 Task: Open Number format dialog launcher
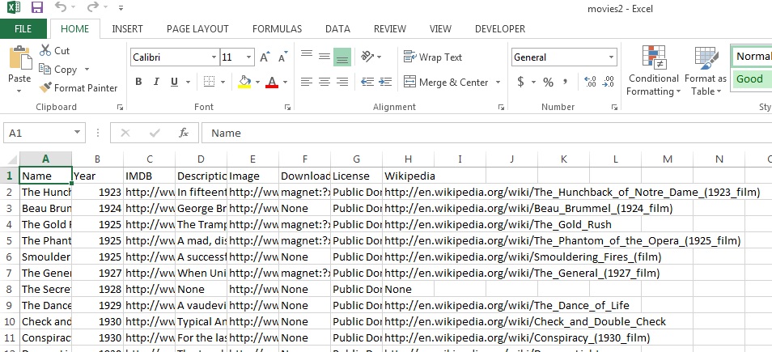pyautogui.click(x=614, y=107)
